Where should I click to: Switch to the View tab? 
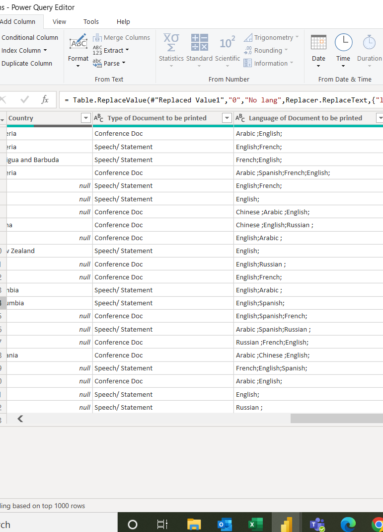tap(59, 22)
